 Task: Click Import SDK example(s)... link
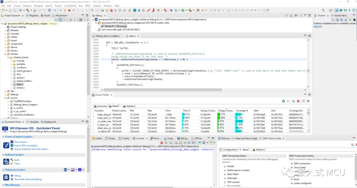coord(26,145)
